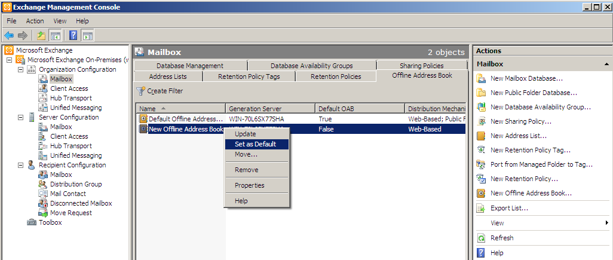Choose Set as Default in context menu
The image size is (613, 260).
pyautogui.click(x=257, y=144)
